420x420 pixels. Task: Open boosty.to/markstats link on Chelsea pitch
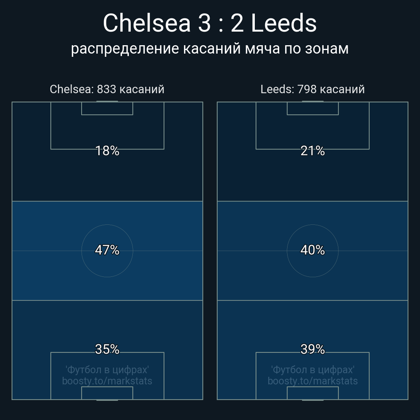coord(107,381)
